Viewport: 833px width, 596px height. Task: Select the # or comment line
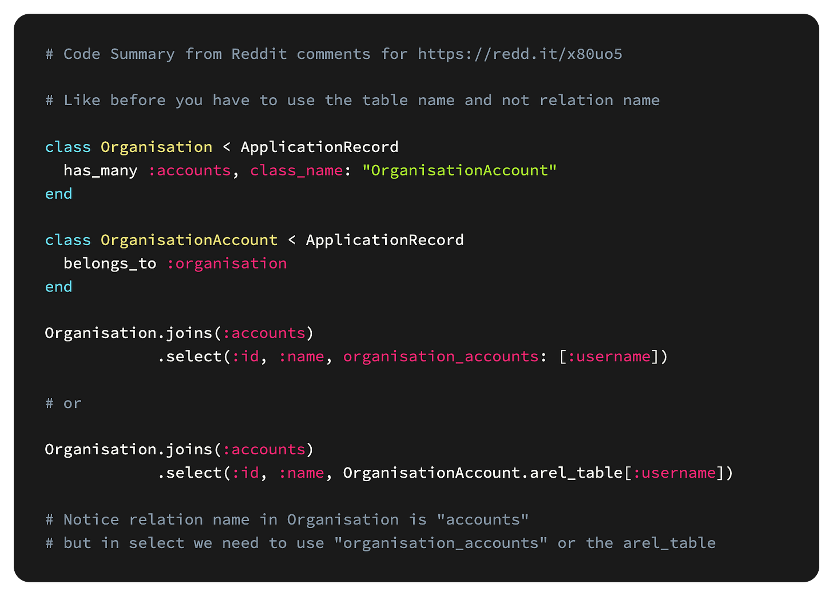(x=63, y=402)
